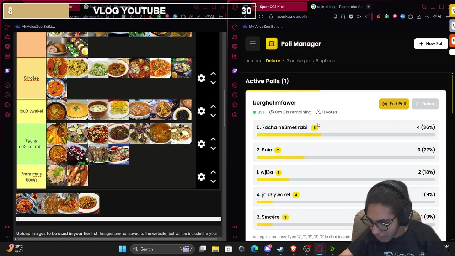Open a new tab in right browser window
455x256 pixels.
(369, 7)
